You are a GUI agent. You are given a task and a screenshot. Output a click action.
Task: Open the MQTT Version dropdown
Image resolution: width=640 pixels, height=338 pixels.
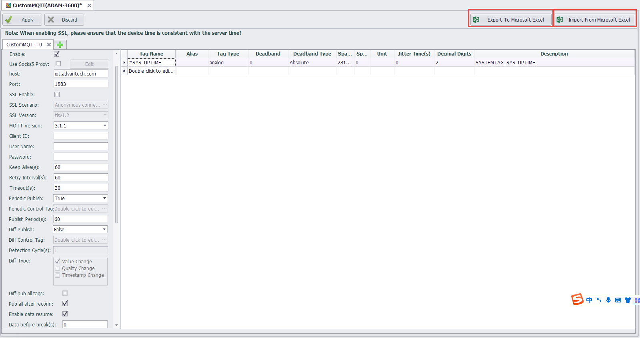[105, 126]
